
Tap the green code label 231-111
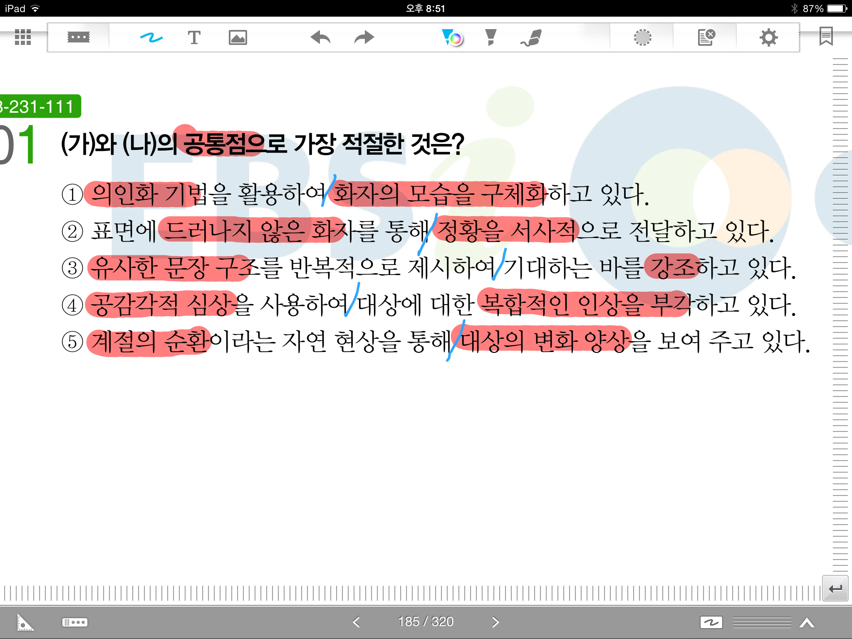[40, 106]
